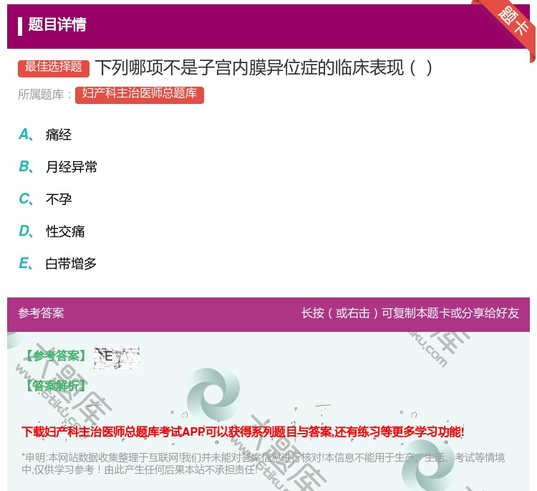
Task: Open the 妇产科主治医师总题库 question bank link
Action: [140, 95]
